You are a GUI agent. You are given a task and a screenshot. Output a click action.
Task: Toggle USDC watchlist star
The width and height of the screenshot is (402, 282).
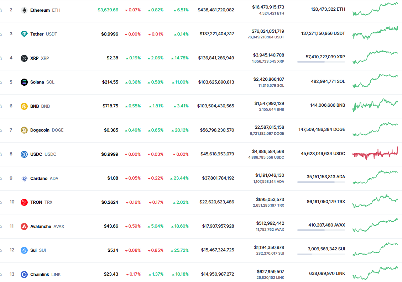pos(1,154)
